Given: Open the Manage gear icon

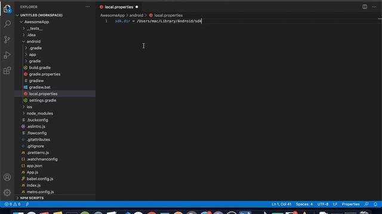Looking at the screenshot, I should (x=7, y=193).
